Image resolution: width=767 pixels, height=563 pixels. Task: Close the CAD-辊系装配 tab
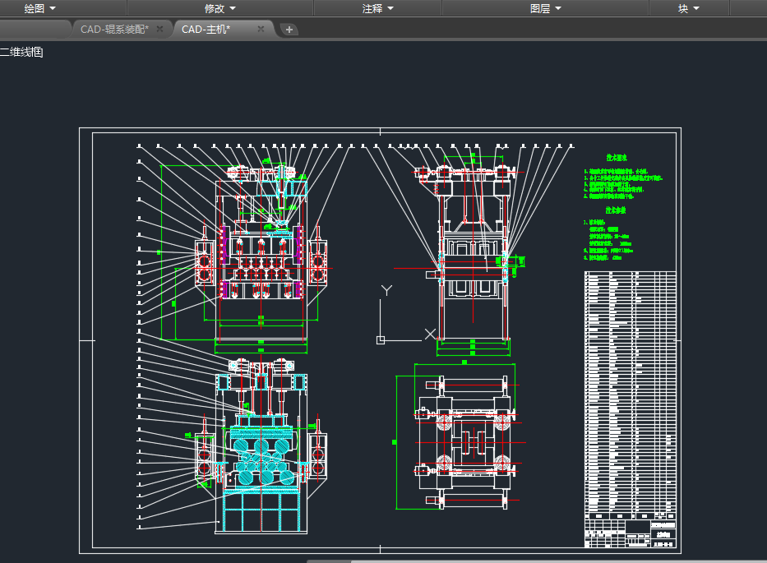pyautogui.click(x=160, y=29)
